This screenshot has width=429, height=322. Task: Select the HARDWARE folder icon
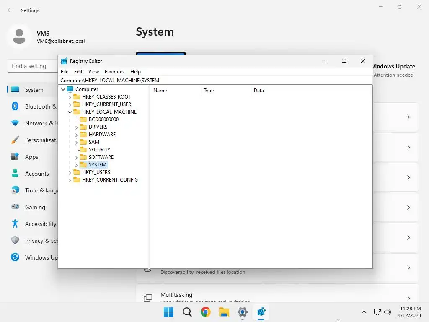pyautogui.click(x=83, y=135)
